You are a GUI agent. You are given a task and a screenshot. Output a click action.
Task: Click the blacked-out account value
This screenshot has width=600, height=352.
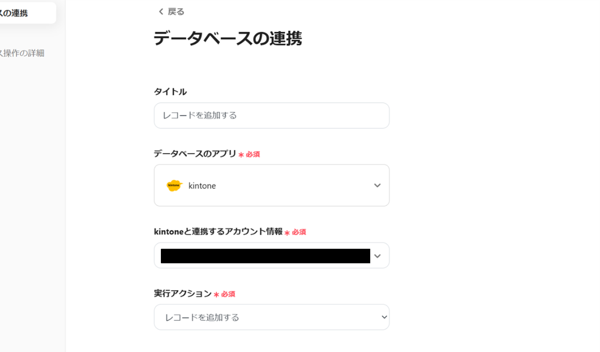coord(265,256)
